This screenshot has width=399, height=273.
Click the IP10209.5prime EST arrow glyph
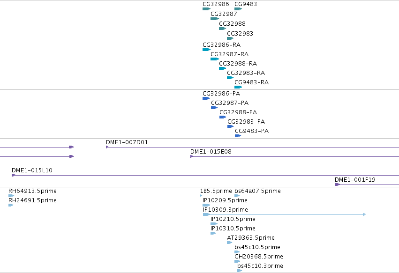pyautogui.click(x=206, y=205)
